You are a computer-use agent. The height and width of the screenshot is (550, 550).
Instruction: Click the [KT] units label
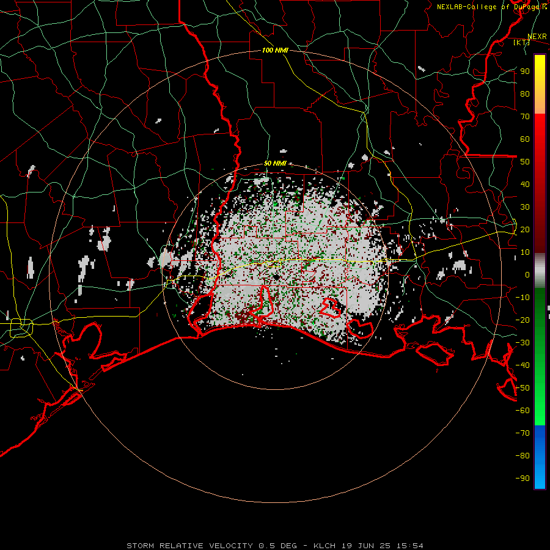click(521, 42)
